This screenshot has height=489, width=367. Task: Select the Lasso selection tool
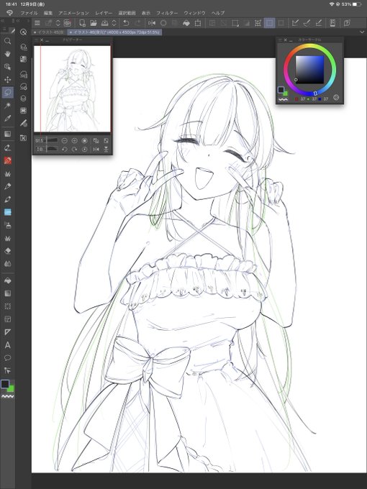tap(8, 92)
